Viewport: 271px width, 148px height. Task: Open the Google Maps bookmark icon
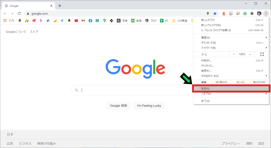click(105, 21)
